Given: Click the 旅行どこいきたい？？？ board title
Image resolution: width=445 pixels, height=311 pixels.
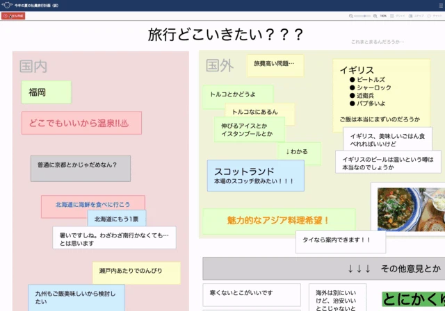Looking at the screenshot, I should pyautogui.click(x=225, y=35).
